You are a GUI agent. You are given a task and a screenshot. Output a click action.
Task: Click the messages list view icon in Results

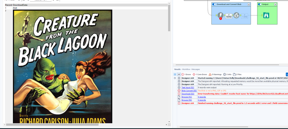coord(175,75)
